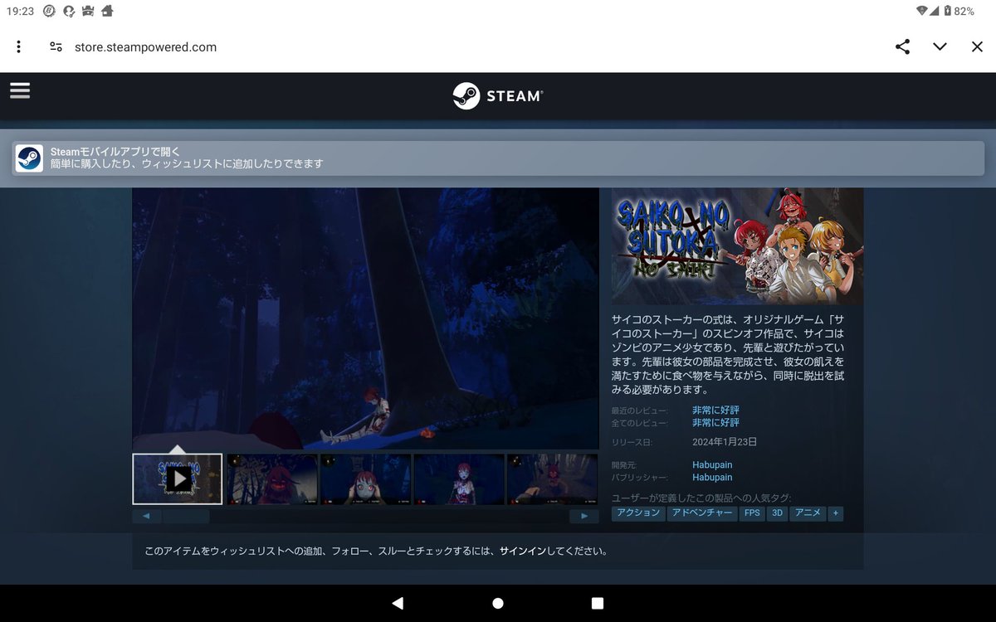
Task: Tap the battery status icon
Action: click(947, 11)
